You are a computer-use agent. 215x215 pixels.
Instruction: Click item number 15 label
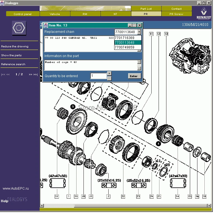[190, 196]
